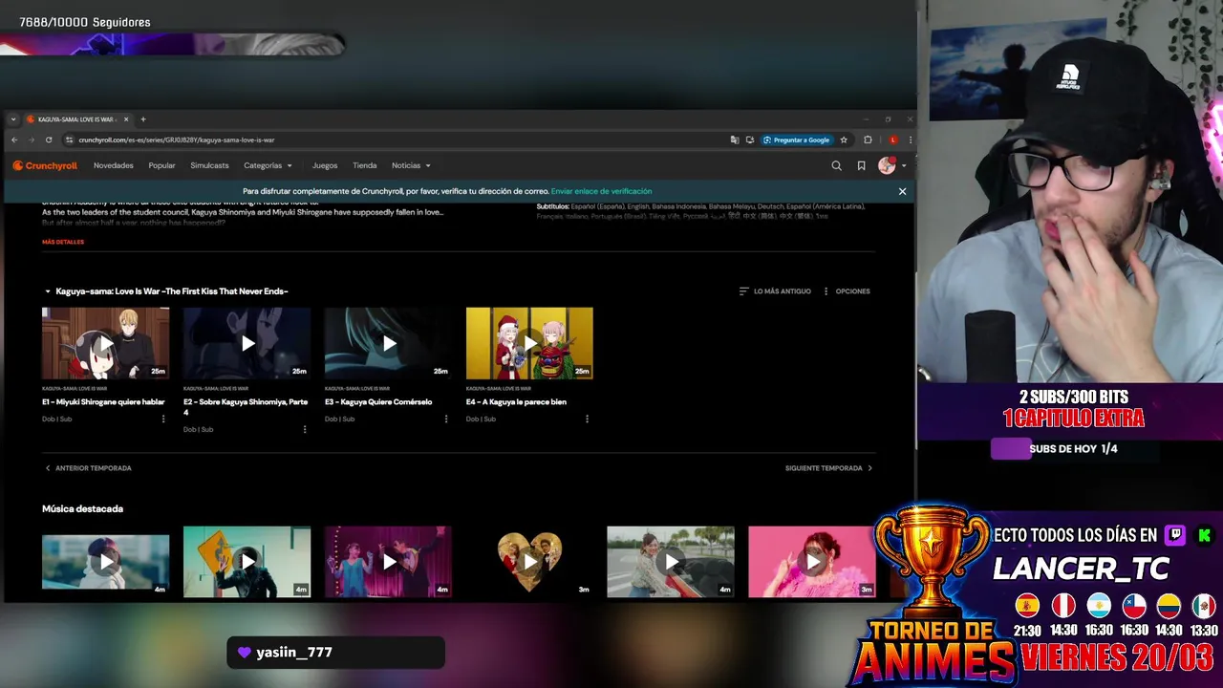The height and width of the screenshot is (688, 1223).
Task: Click the Chrome profile icon in the toolbar
Action: tap(892, 140)
